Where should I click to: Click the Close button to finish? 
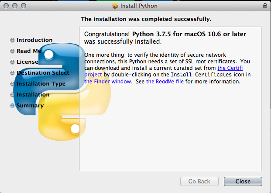pos(243,181)
